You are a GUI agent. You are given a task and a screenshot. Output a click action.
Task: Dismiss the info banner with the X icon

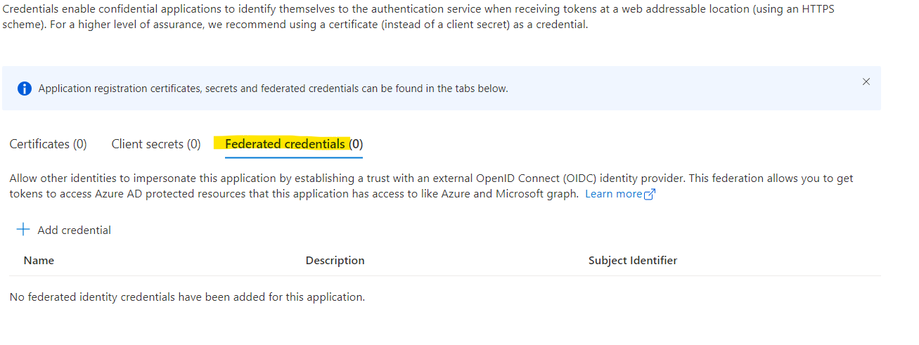(866, 82)
